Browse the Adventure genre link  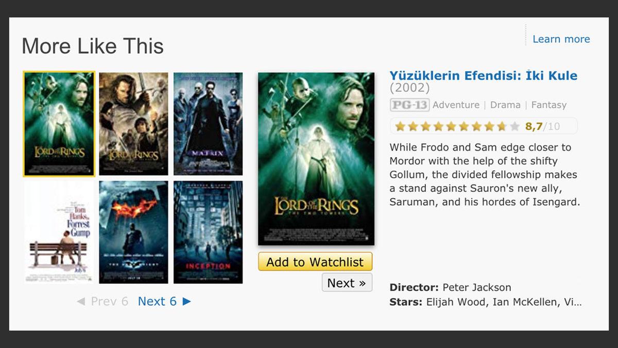pos(456,105)
